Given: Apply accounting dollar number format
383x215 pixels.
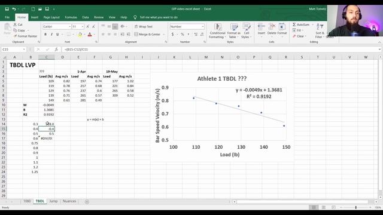Looking at the screenshot, I should (173, 35).
